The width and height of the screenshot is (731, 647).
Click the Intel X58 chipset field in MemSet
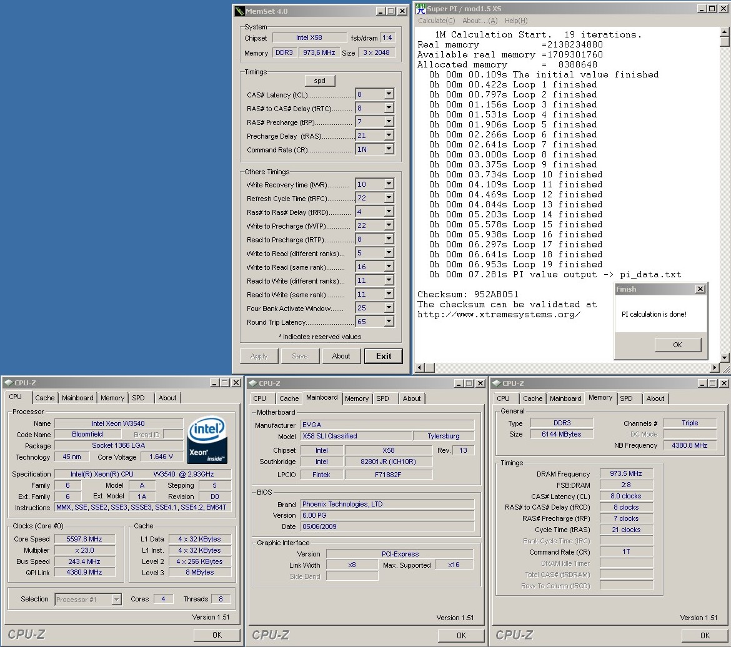(x=309, y=37)
